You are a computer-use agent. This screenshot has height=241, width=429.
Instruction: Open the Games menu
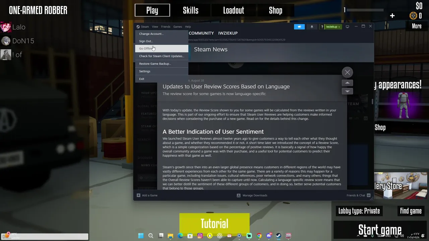pyautogui.click(x=178, y=27)
